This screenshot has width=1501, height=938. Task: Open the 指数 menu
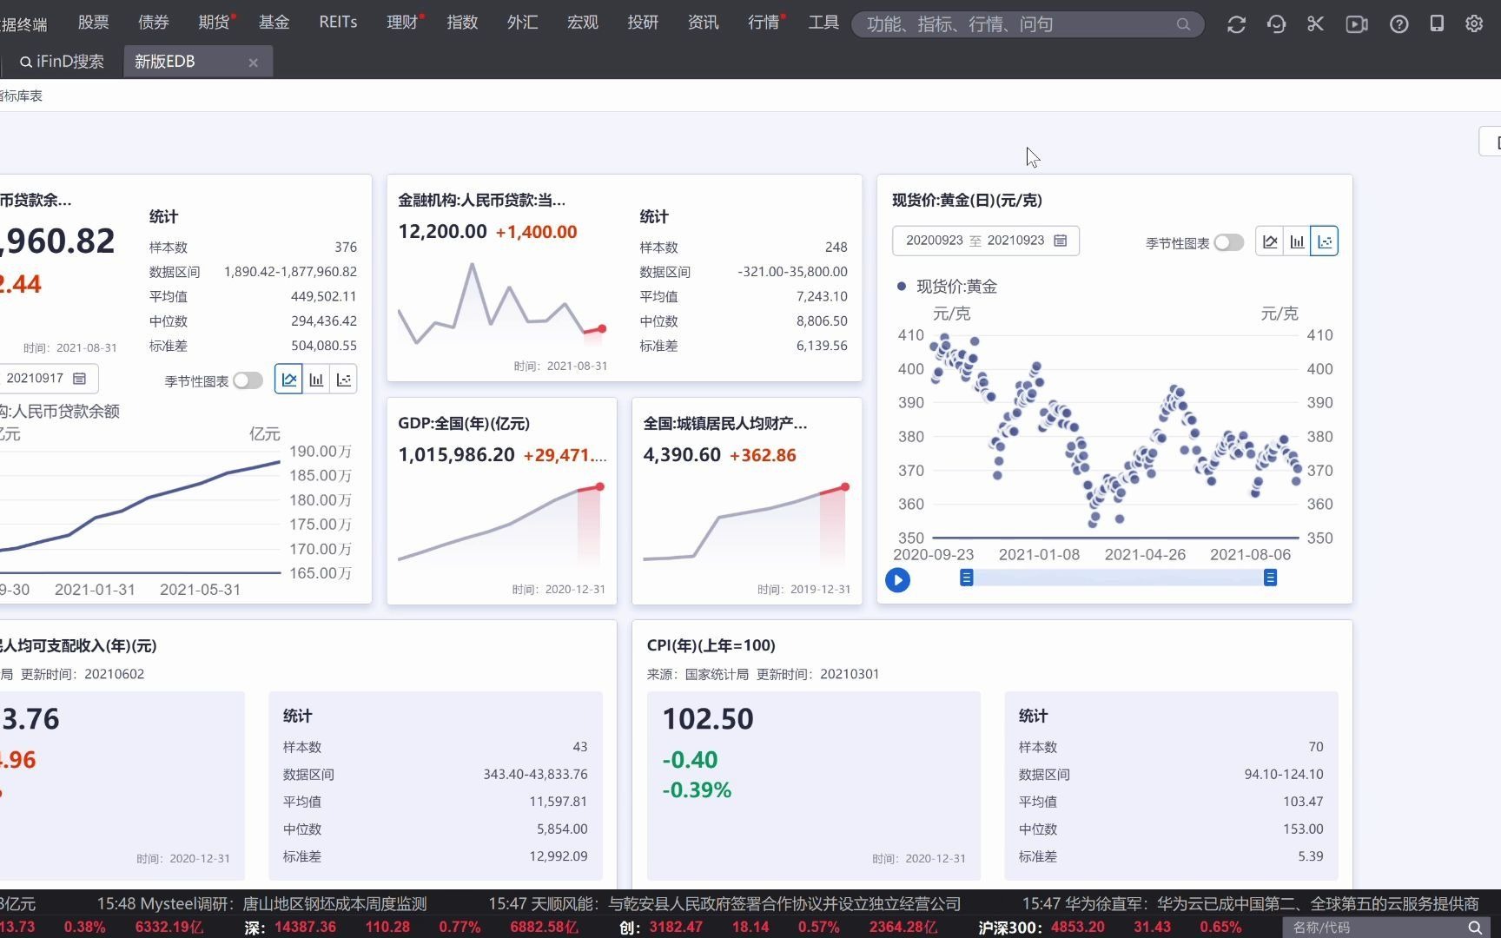(463, 23)
